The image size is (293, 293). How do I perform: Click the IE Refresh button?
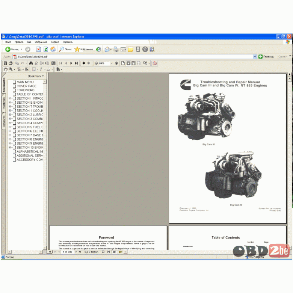tap(46, 49)
